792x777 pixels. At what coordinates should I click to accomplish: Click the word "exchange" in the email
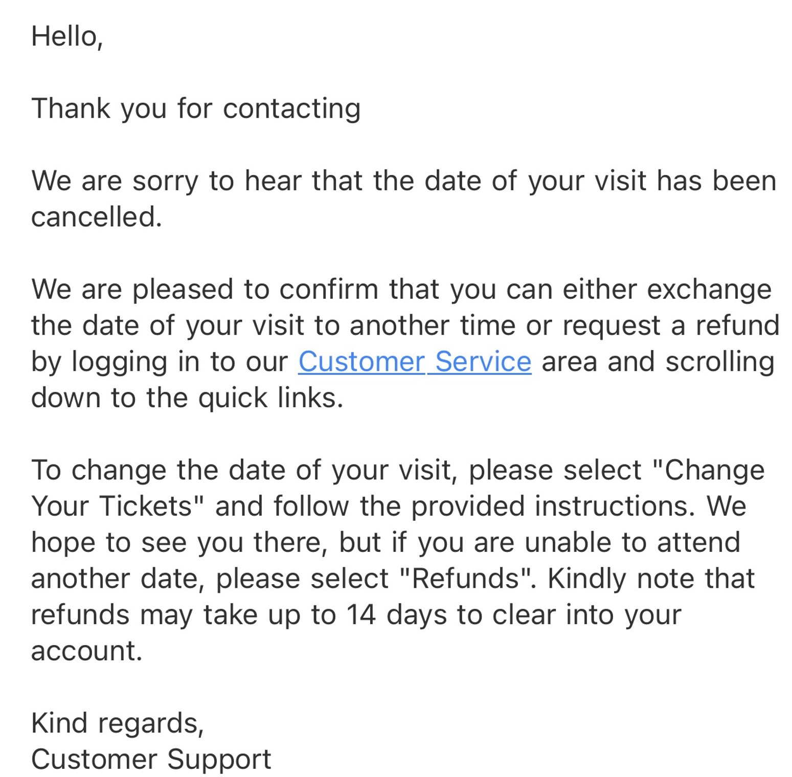click(709, 290)
